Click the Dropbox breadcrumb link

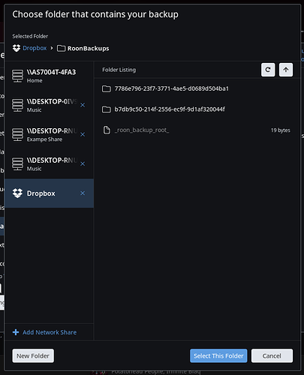coord(35,48)
